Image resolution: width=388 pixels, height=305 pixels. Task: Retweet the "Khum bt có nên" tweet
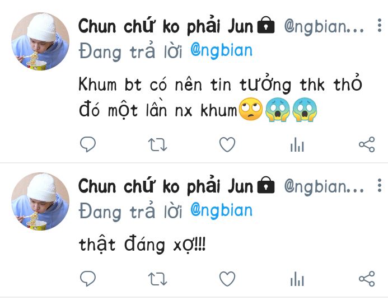[x=157, y=144]
